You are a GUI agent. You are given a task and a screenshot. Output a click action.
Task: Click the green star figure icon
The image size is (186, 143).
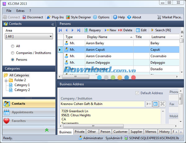pyautogui.click(x=47, y=130)
